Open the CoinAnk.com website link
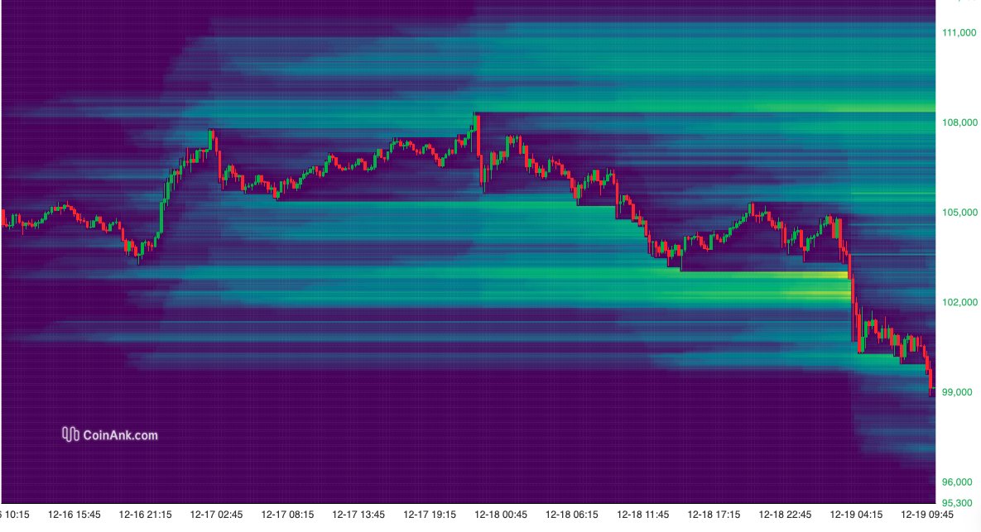The height and width of the screenshot is (532, 981). tap(120, 433)
